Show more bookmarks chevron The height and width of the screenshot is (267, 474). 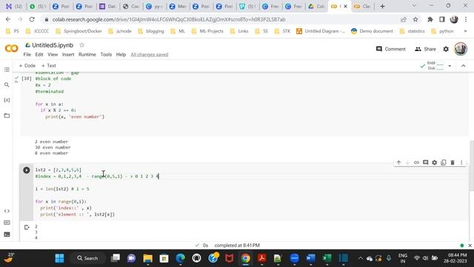(465, 31)
